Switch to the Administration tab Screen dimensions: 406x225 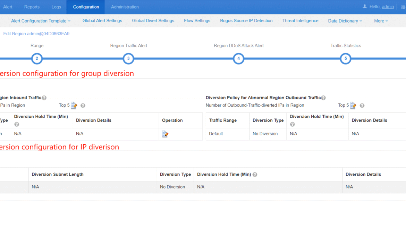tap(125, 7)
